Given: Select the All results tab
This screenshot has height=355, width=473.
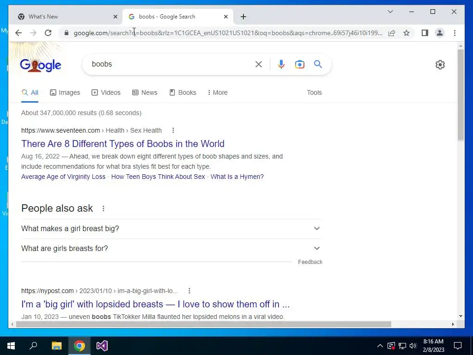Looking at the screenshot, I should [x=30, y=92].
